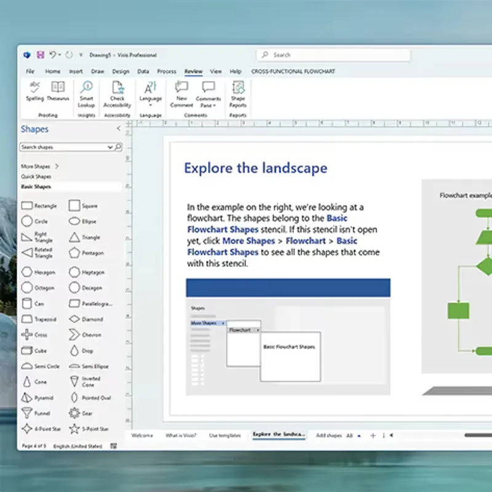Screen dimensions: 492x492
Task: Switch to the Insert ribbon tab
Action: click(x=76, y=71)
